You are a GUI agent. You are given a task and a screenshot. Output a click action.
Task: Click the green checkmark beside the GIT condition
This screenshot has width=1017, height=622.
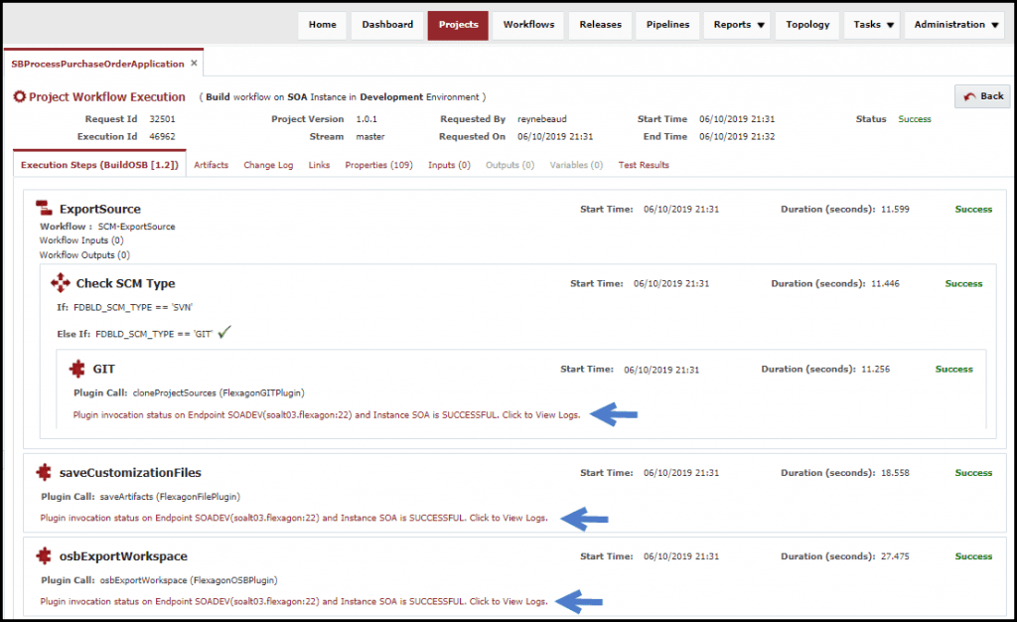coord(222,333)
